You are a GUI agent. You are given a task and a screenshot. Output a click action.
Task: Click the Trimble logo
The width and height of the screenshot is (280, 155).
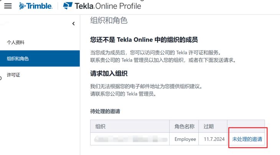[36, 6]
